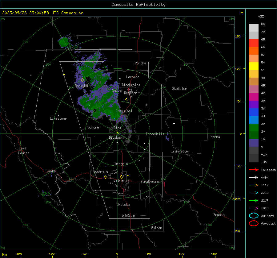Click the Cochrane label
The image size is (277, 258).
click(101, 171)
